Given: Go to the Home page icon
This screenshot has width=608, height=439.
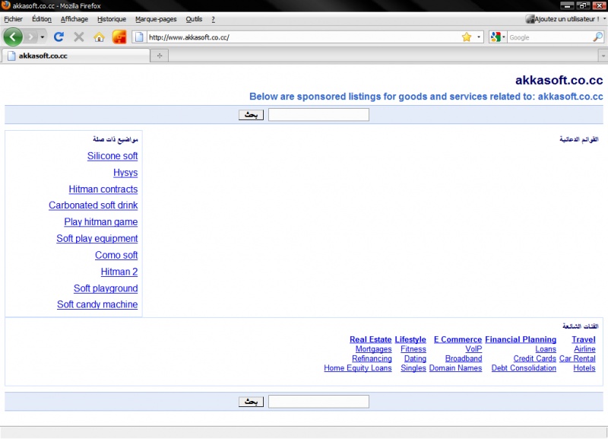Looking at the screenshot, I should coord(99,37).
